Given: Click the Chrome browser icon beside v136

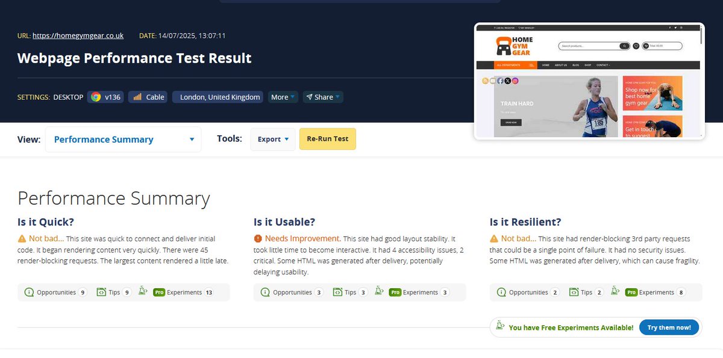Looking at the screenshot, I should point(95,96).
